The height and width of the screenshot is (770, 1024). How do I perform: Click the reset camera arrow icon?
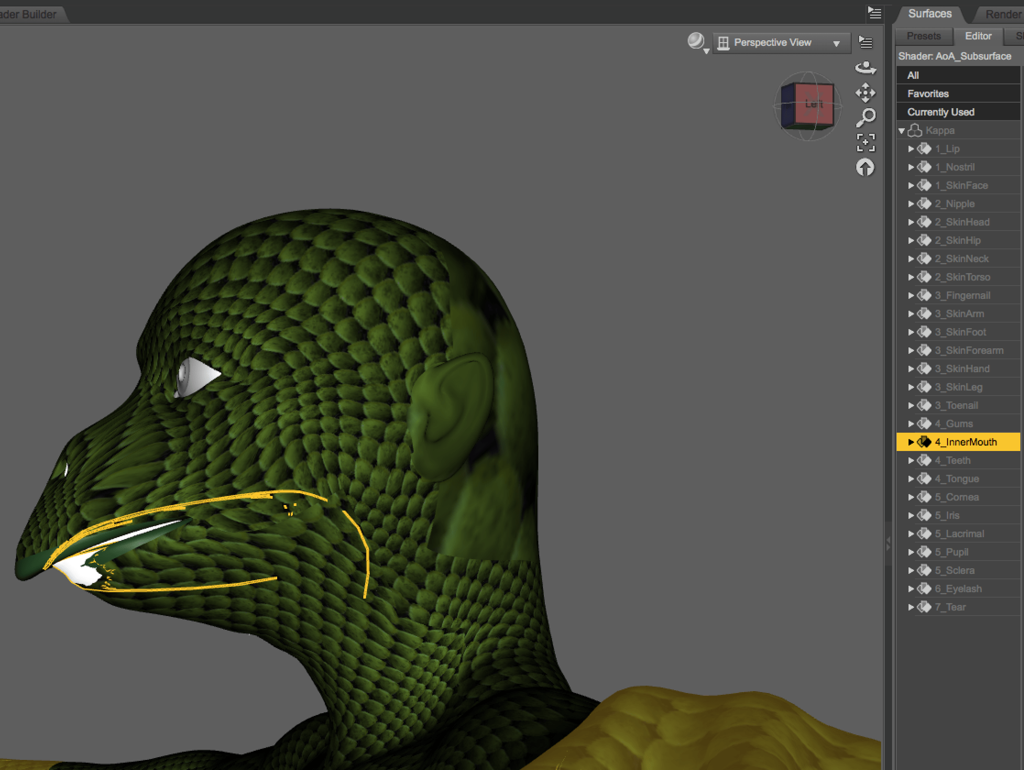(865, 168)
